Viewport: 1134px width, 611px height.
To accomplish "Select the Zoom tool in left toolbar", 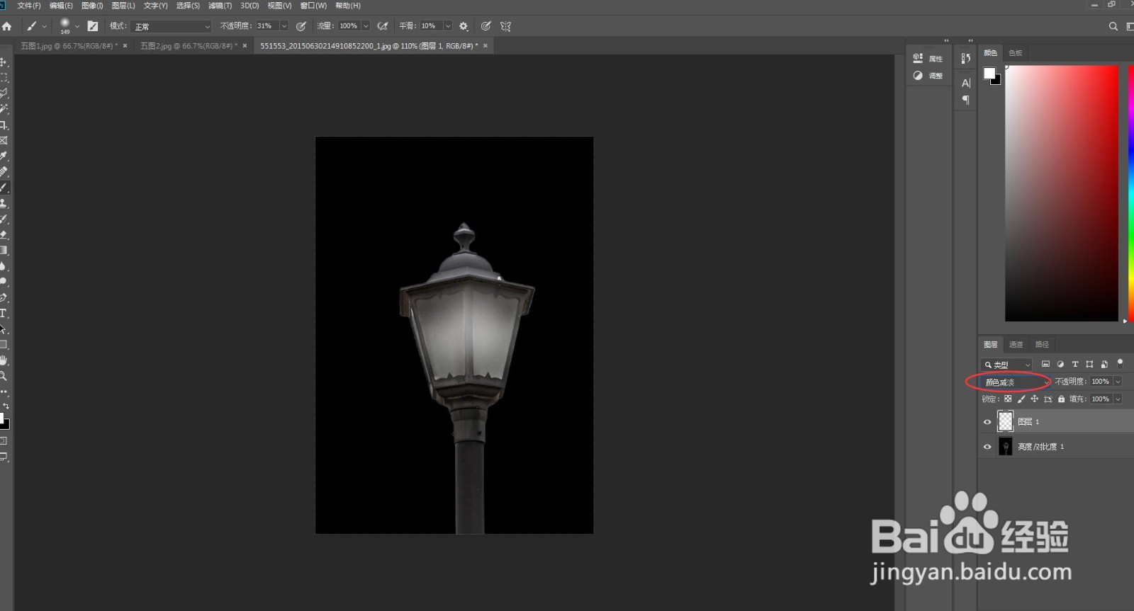I will (x=4, y=376).
